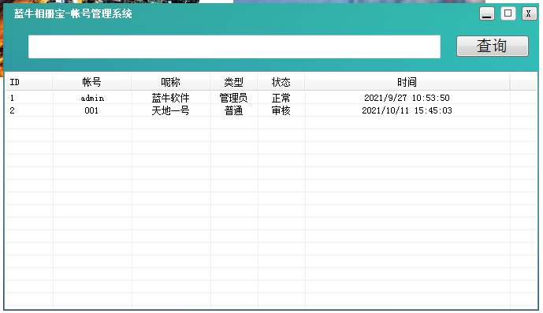Image resolution: width=543 pixels, height=313 pixels.
Task: Select the 001 account row
Action: coord(271,110)
